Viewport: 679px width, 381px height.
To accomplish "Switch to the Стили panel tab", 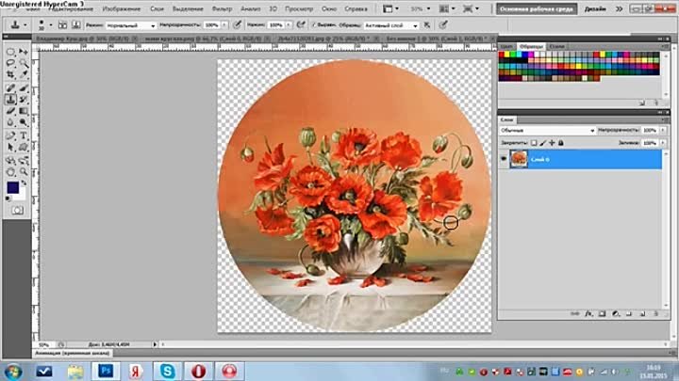I will click(x=555, y=46).
